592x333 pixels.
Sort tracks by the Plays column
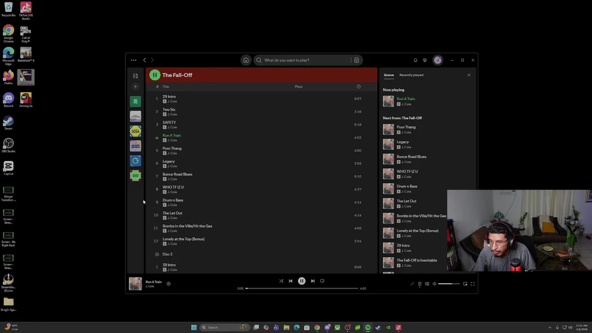click(299, 86)
